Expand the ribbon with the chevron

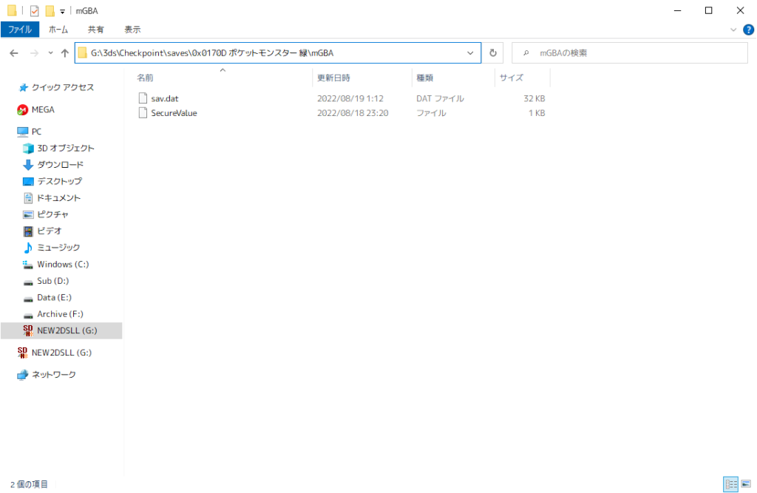pyautogui.click(x=733, y=30)
